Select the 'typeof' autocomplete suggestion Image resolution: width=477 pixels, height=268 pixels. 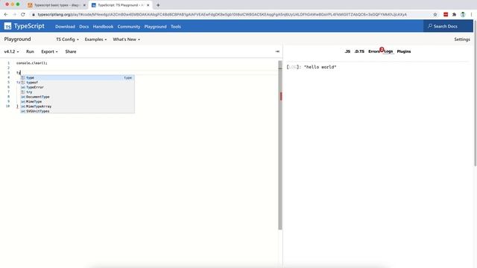(78, 83)
